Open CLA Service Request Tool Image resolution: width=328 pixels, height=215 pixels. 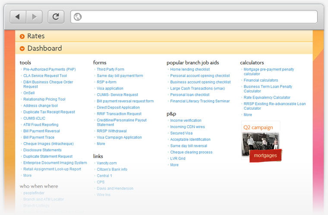45,76
